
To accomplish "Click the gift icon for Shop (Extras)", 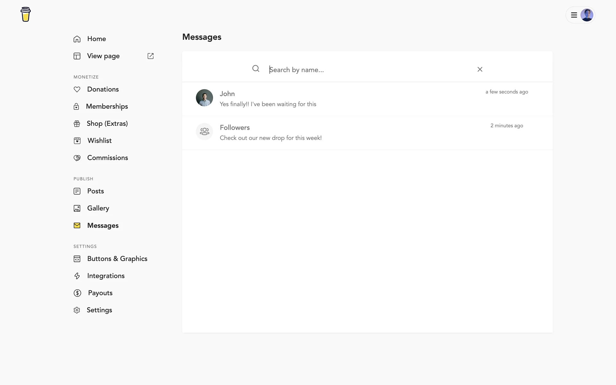I will click(x=77, y=124).
